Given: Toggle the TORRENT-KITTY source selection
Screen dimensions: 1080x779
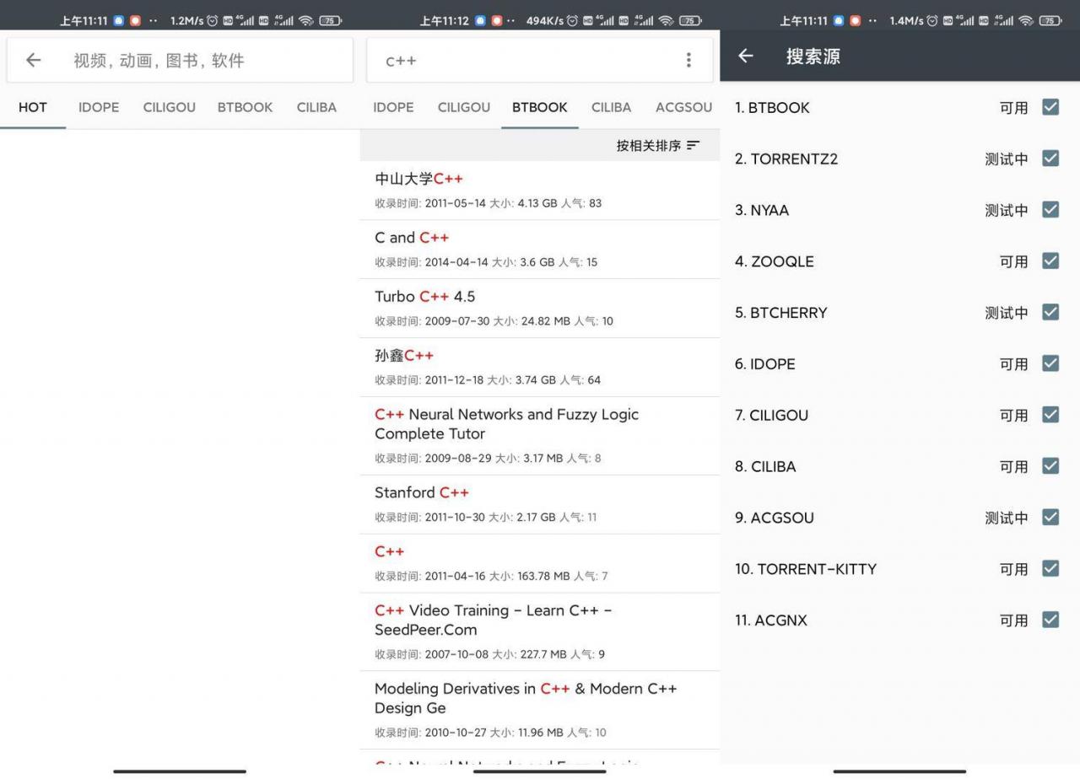Looking at the screenshot, I should [1050, 569].
